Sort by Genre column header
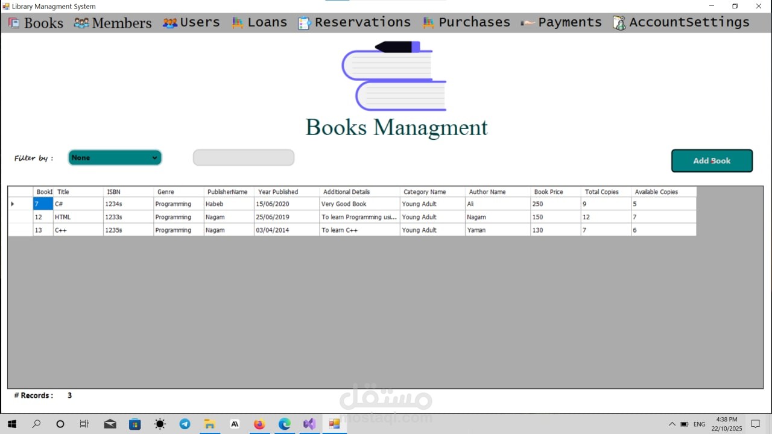The height and width of the screenshot is (434, 772). tap(179, 192)
